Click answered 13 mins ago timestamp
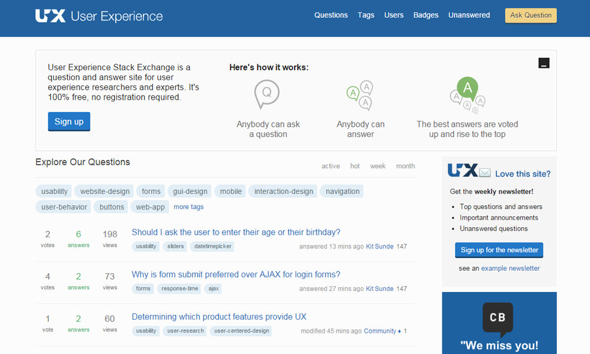590x354 pixels. (331, 247)
